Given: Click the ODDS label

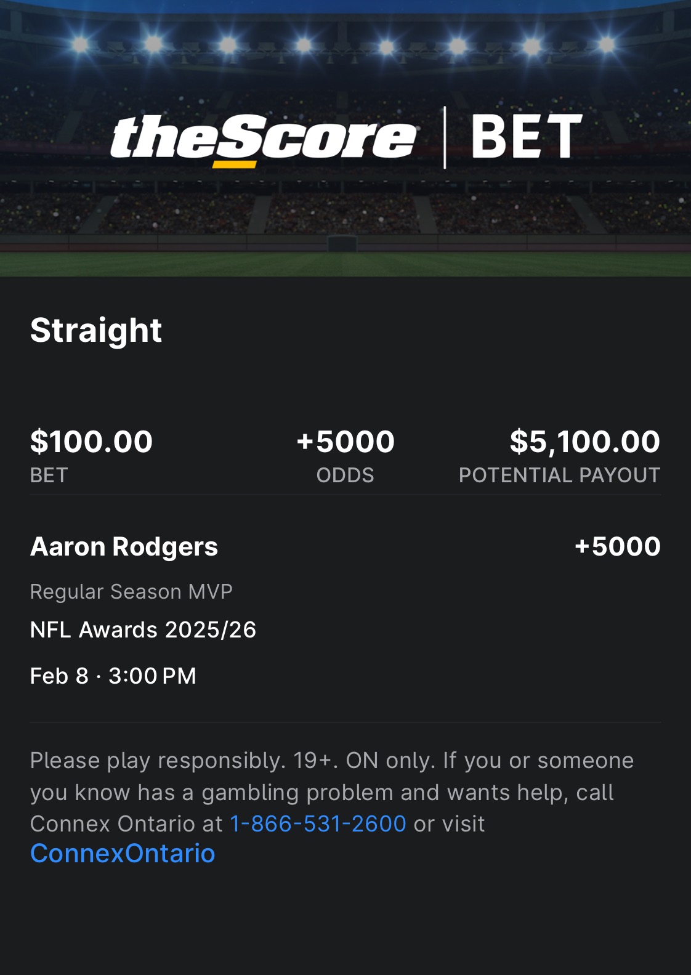Looking at the screenshot, I should [x=345, y=475].
